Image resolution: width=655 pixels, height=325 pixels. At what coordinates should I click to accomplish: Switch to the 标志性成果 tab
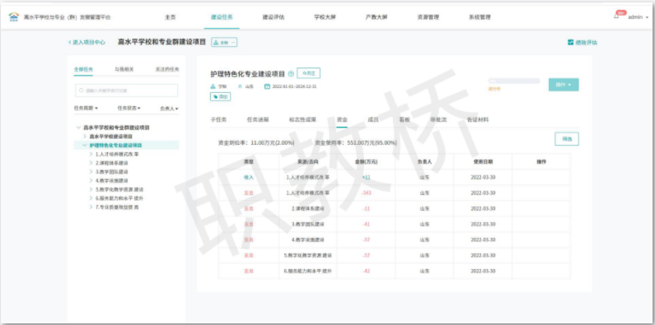pos(302,119)
